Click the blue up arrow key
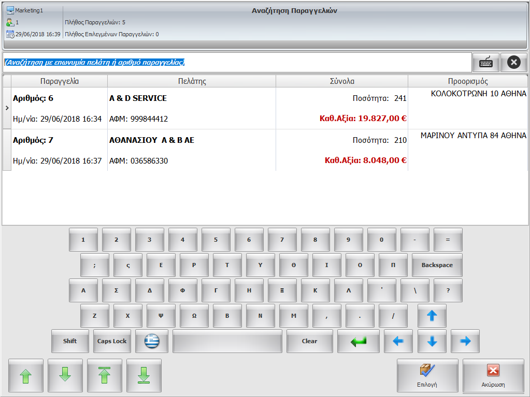This screenshot has width=530, height=397. click(432, 316)
